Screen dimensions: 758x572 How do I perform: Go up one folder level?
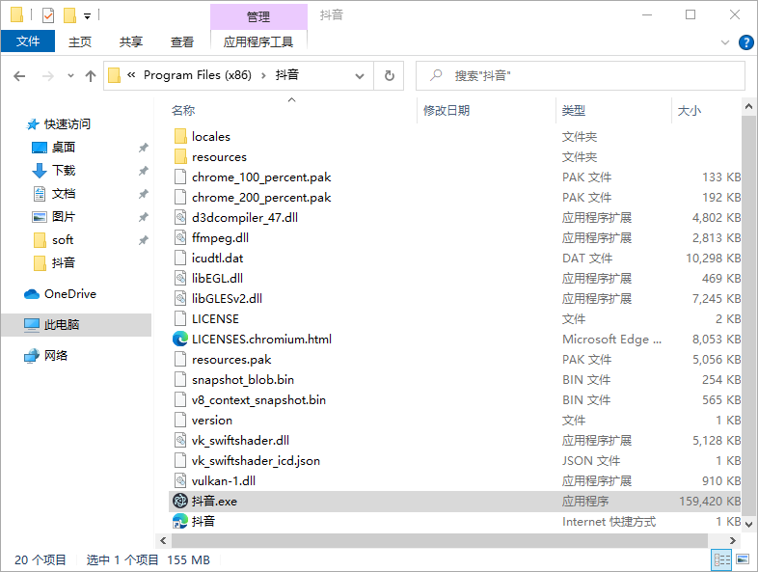(x=91, y=76)
